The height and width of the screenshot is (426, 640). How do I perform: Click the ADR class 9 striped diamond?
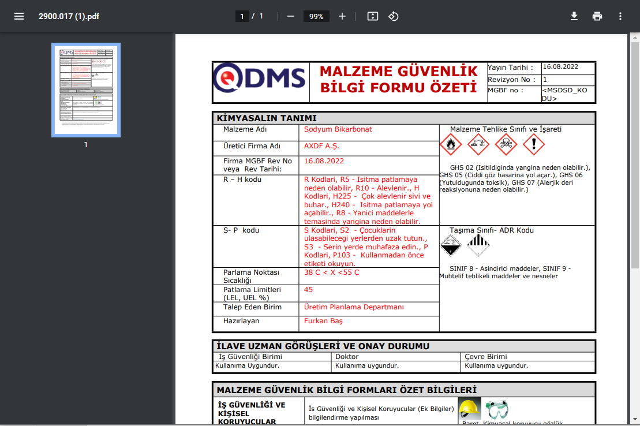pos(478,246)
